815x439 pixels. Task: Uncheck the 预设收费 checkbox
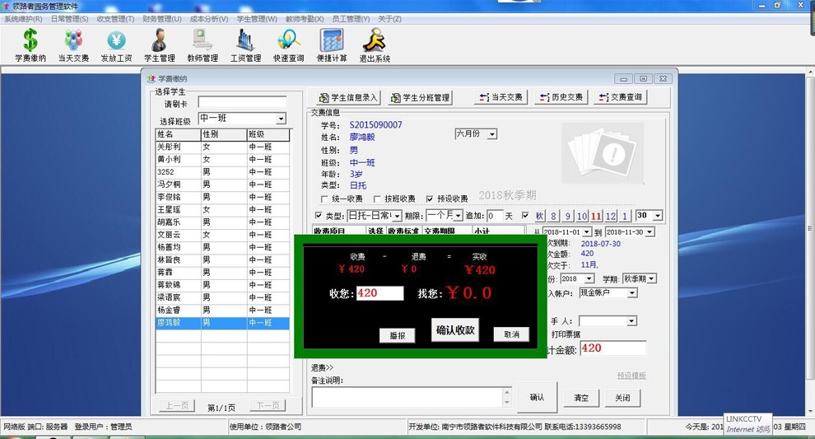[430, 199]
